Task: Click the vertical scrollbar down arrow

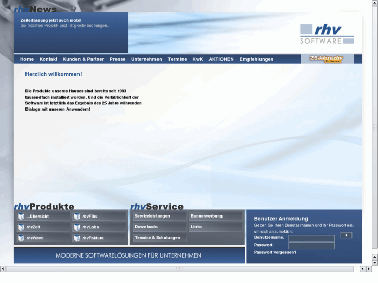Action: 375,263
